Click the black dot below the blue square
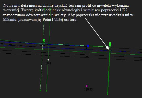 pyautogui.click(x=87, y=48)
